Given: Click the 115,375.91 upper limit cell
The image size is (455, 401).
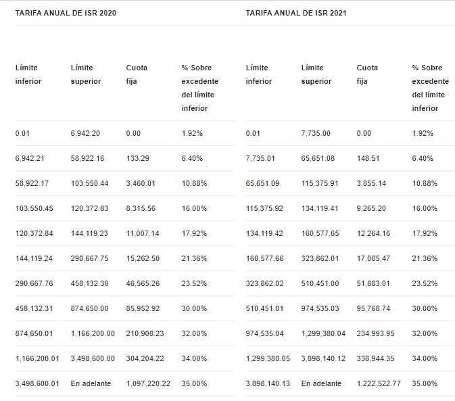Looking at the screenshot, I should coord(323,183).
